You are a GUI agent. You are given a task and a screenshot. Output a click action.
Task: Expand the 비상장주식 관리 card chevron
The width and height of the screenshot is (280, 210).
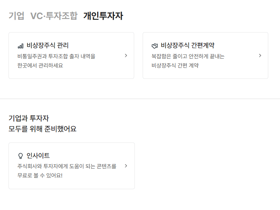126,56
